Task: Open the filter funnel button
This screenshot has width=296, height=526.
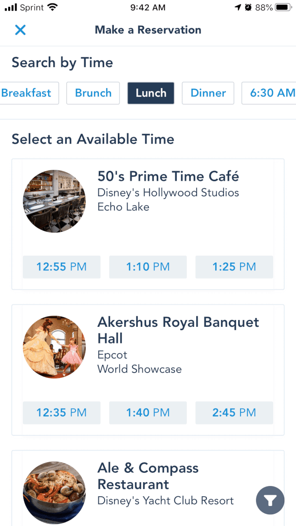Action: [270, 501]
